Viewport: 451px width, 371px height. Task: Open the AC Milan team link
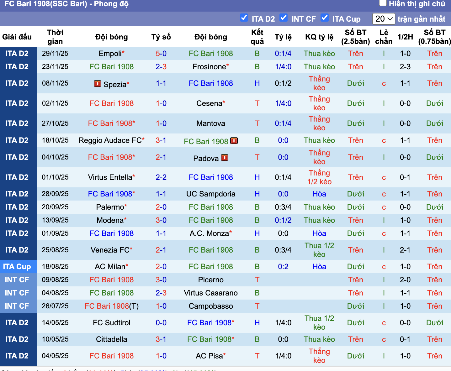point(110,267)
